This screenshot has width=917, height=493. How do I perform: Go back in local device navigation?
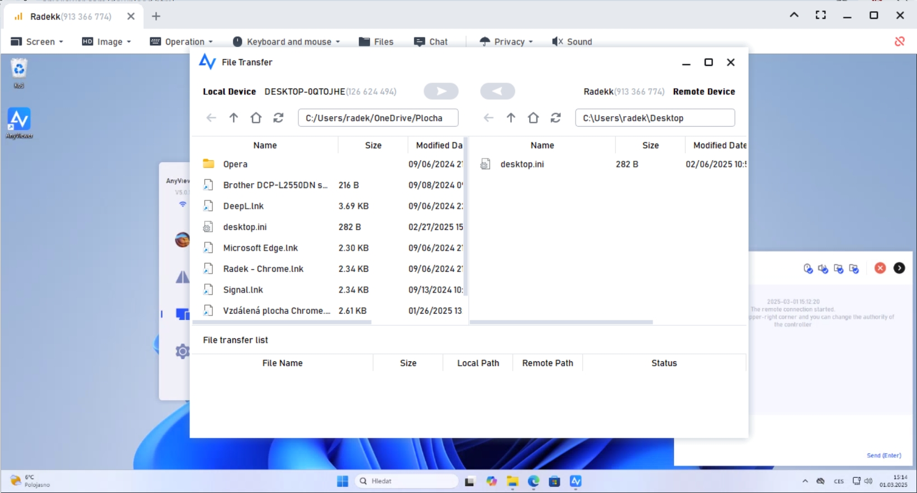click(211, 118)
